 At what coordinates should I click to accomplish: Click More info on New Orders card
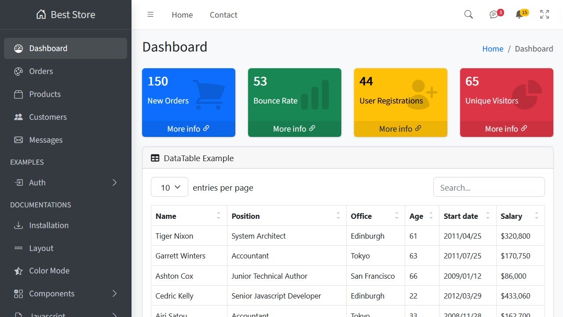(188, 129)
